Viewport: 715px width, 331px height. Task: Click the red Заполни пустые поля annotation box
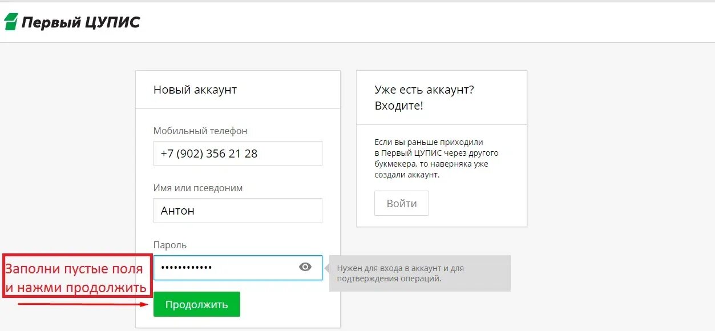pyautogui.click(x=77, y=276)
